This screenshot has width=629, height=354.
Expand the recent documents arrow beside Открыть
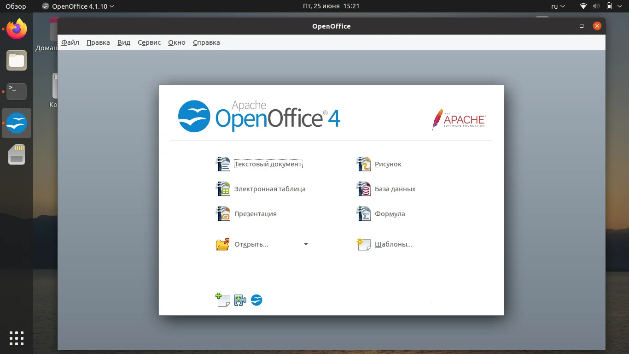coord(306,244)
